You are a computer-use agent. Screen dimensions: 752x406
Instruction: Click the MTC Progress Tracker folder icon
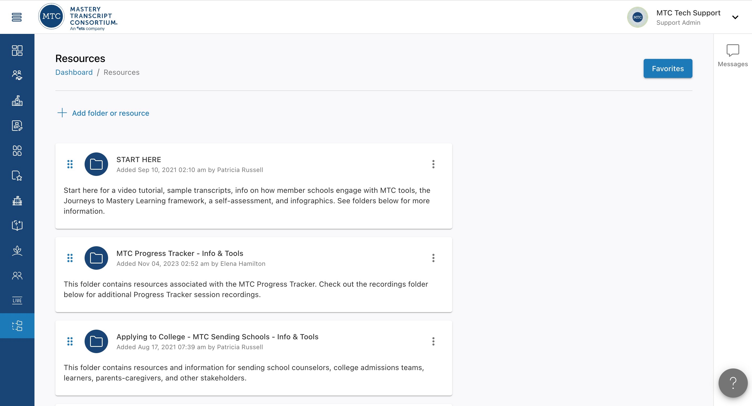tap(96, 258)
